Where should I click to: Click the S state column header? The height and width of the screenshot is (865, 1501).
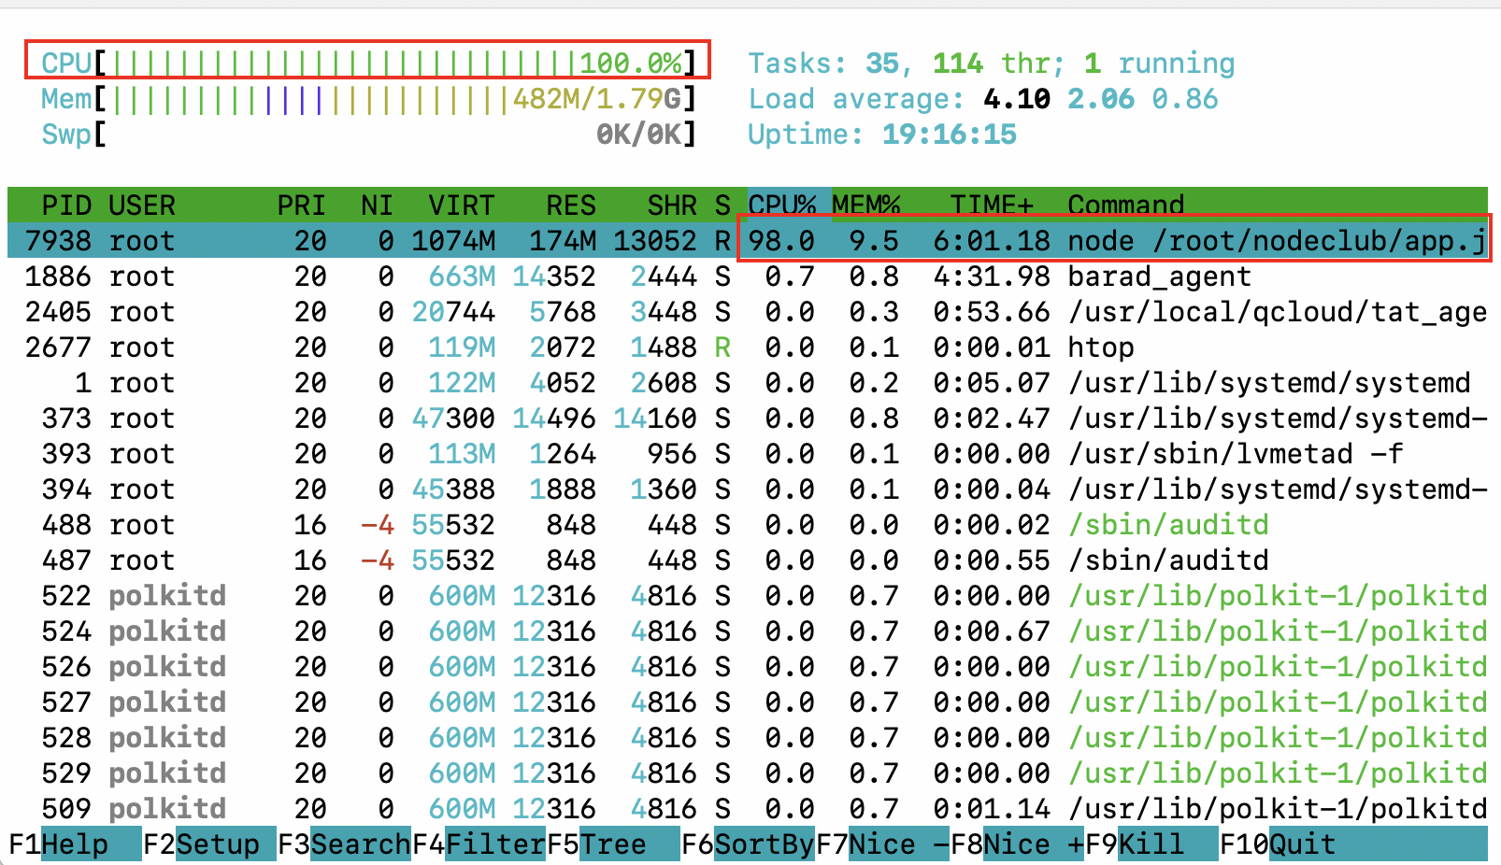(x=722, y=205)
